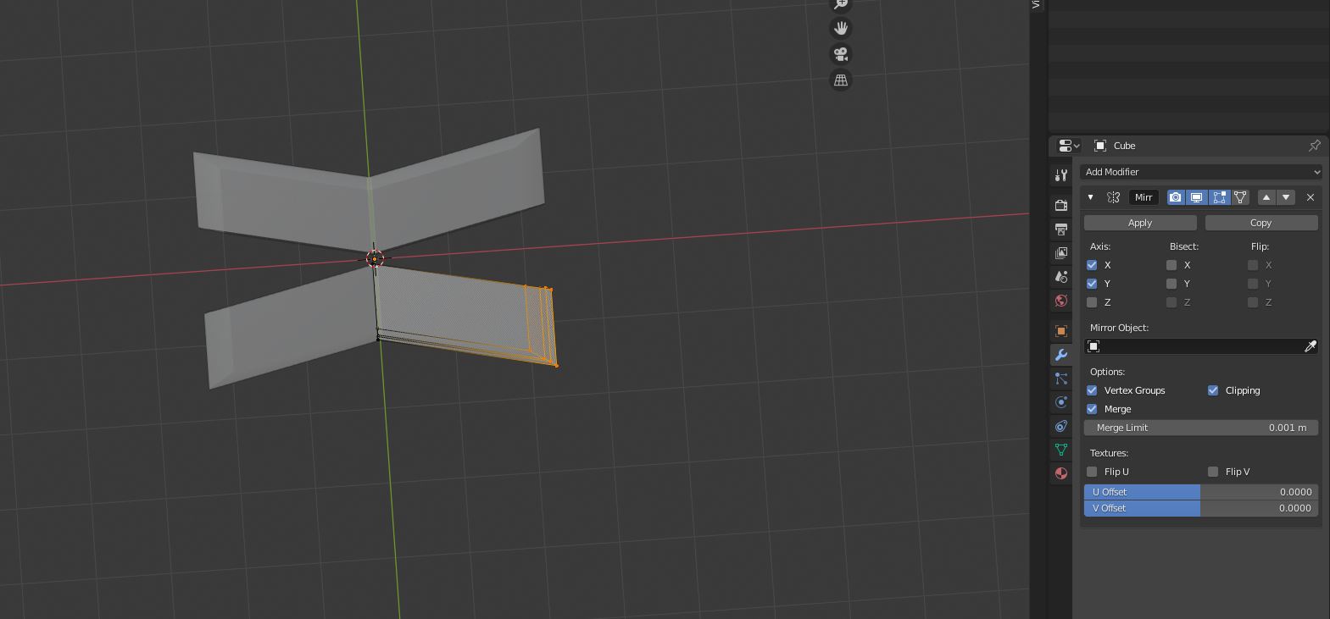The height and width of the screenshot is (619, 1330).
Task: Click the Merge Limit value field
Action: 1201,428
